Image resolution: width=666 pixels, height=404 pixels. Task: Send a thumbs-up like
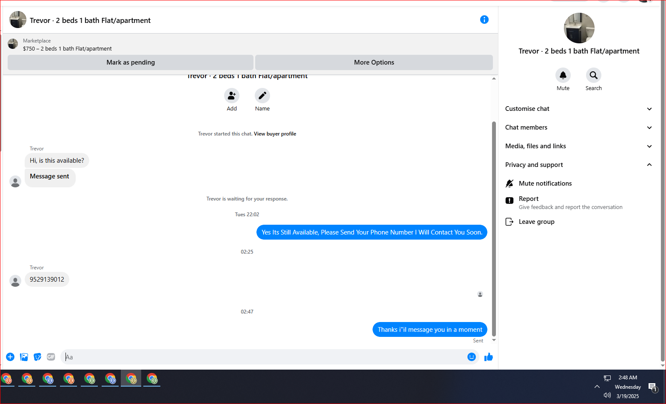click(489, 357)
